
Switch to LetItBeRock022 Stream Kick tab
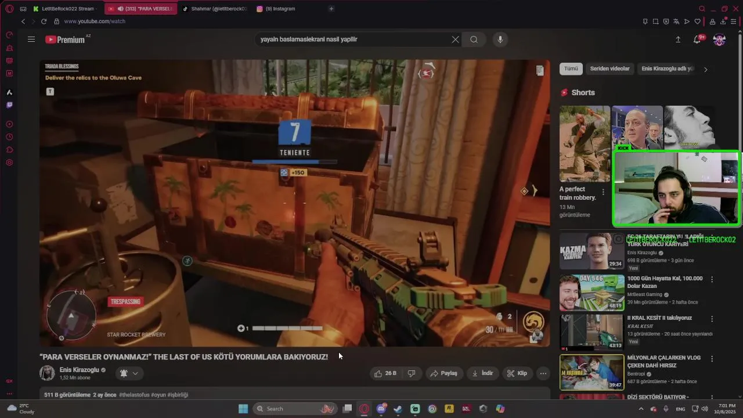67,9
